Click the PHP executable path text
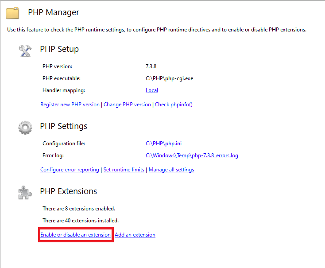The height and width of the screenshot is (268, 325). (169, 78)
